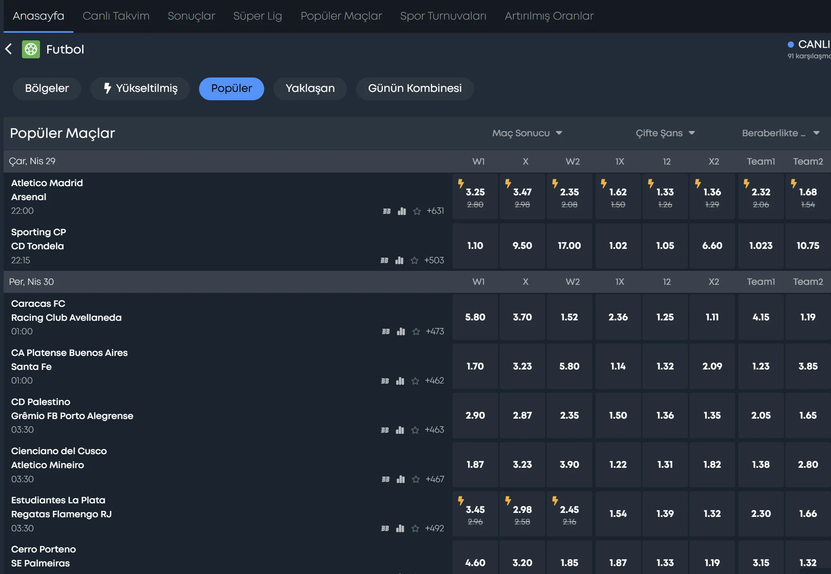Pick W1 odds 3.25 for Atletico Madrid

[x=475, y=197]
